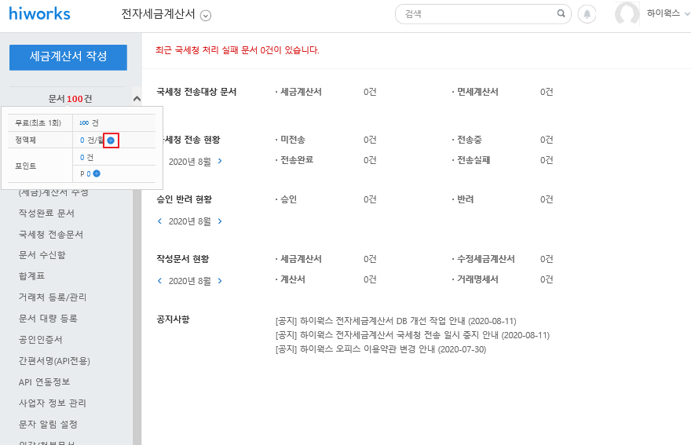Viewport: 691px width, 445px height.
Task: Collapse the 문서 100건 panel chevron
Action: coord(137,99)
